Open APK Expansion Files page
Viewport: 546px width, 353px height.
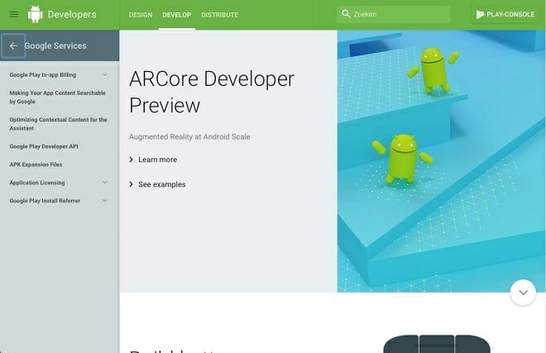(x=36, y=165)
